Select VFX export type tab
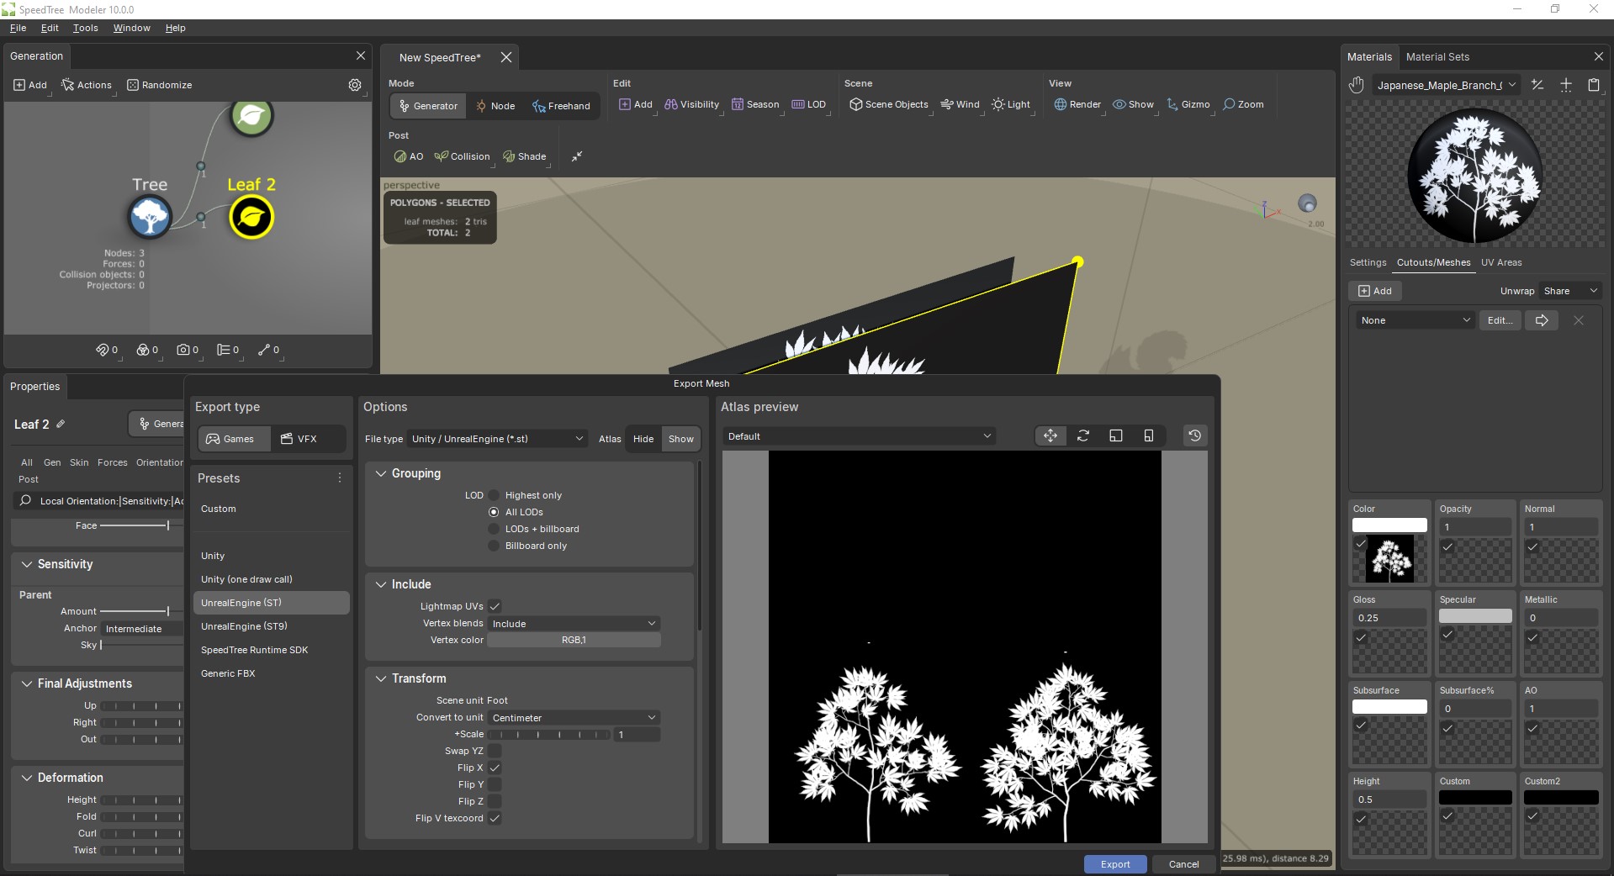The height and width of the screenshot is (876, 1614). tap(299, 439)
